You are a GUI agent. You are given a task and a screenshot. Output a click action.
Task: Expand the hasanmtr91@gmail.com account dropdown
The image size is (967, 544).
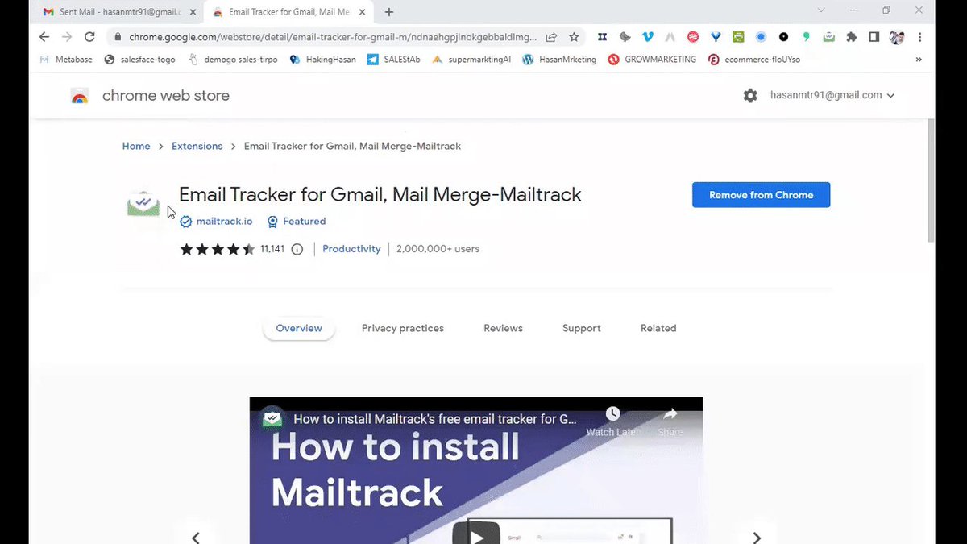tap(890, 95)
